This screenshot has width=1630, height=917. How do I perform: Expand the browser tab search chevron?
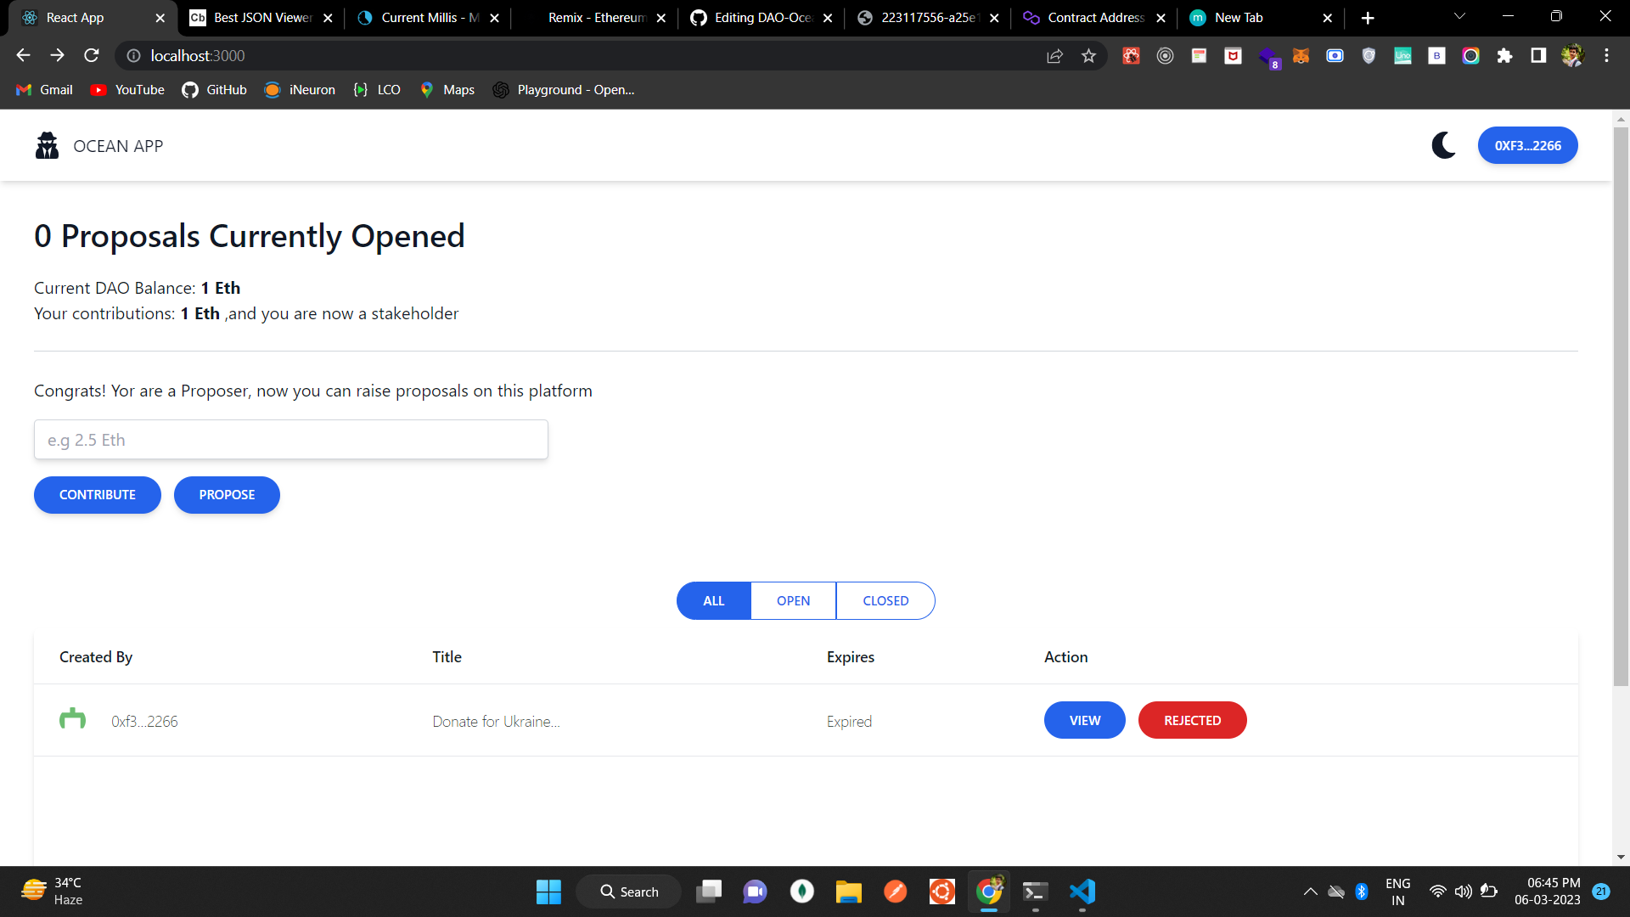[x=1459, y=16]
